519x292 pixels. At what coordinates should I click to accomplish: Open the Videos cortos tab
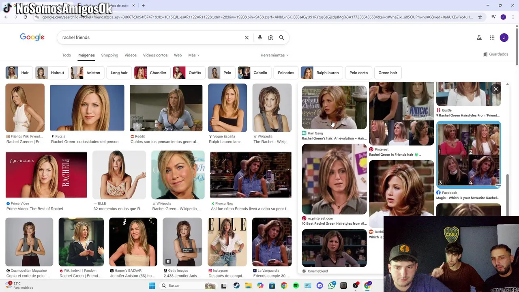pyautogui.click(x=155, y=55)
